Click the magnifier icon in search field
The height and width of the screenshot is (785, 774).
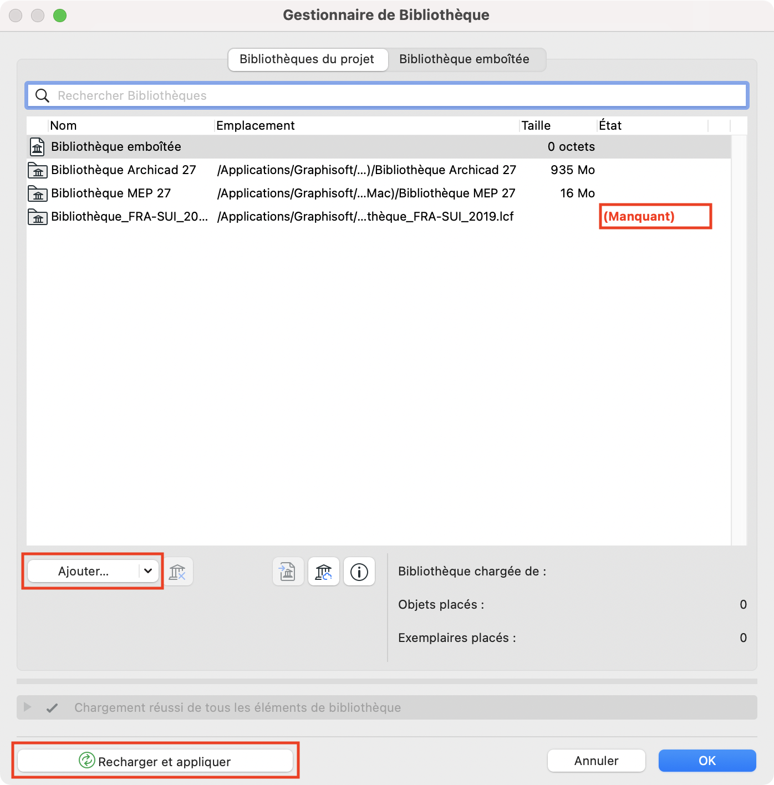tap(42, 95)
